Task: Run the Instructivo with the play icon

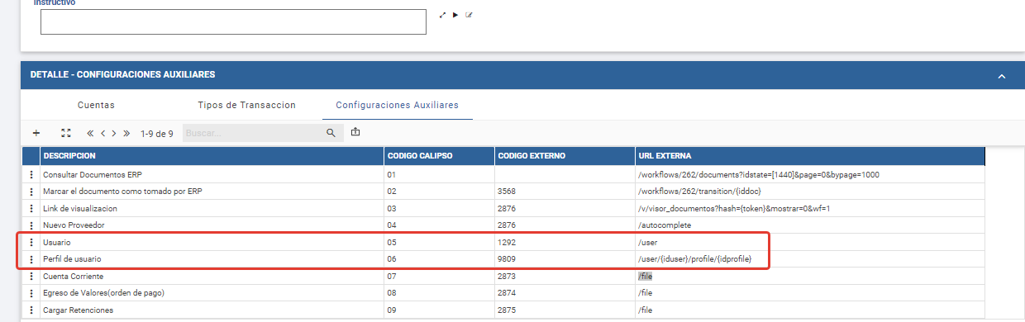Action: (455, 15)
